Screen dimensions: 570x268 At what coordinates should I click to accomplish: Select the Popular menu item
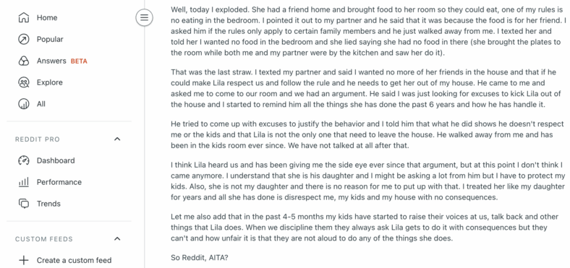click(x=69, y=39)
